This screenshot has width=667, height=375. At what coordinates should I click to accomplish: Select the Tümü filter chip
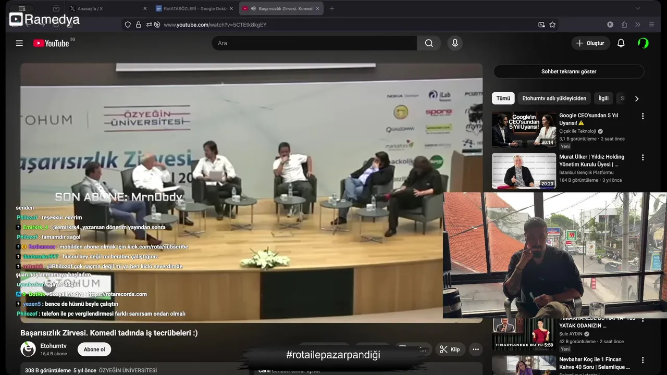point(503,98)
